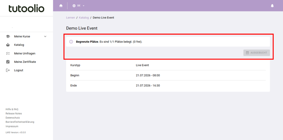Click the AUSGEBUCHT button
The image size is (283, 140).
pos(256,53)
